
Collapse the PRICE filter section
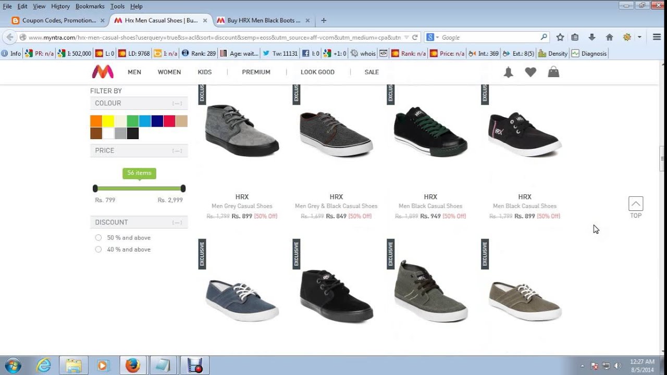pos(177,151)
